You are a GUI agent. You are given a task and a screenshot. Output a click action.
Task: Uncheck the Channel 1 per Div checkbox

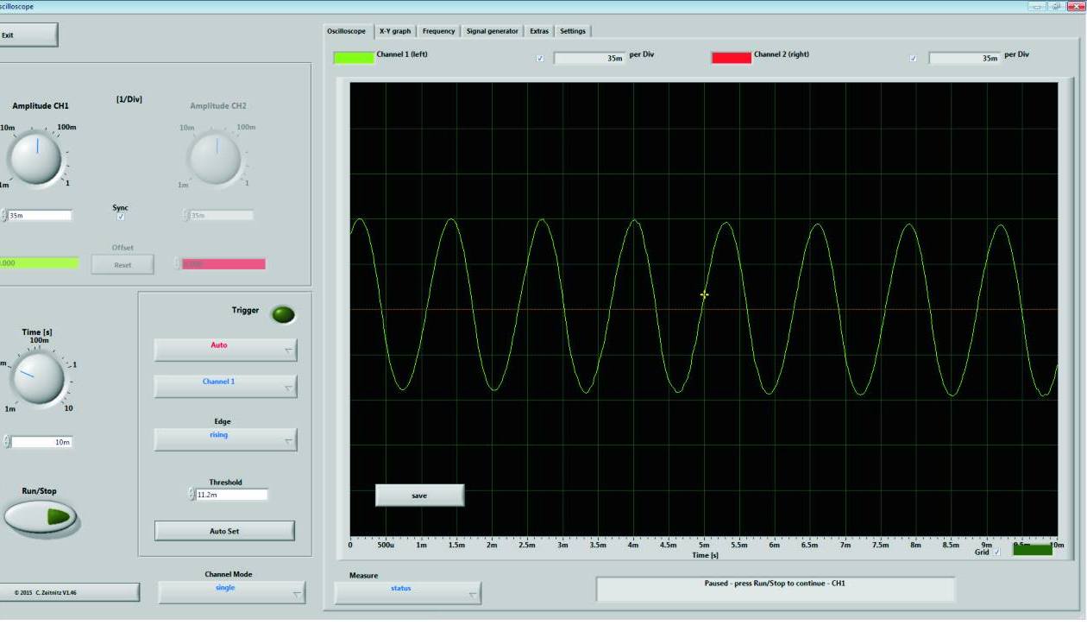540,59
